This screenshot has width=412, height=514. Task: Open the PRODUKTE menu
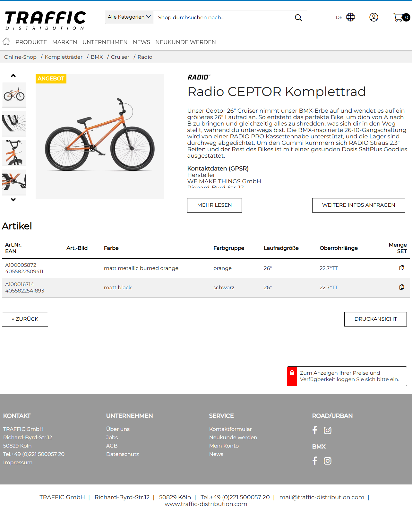click(x=31, y=42)
